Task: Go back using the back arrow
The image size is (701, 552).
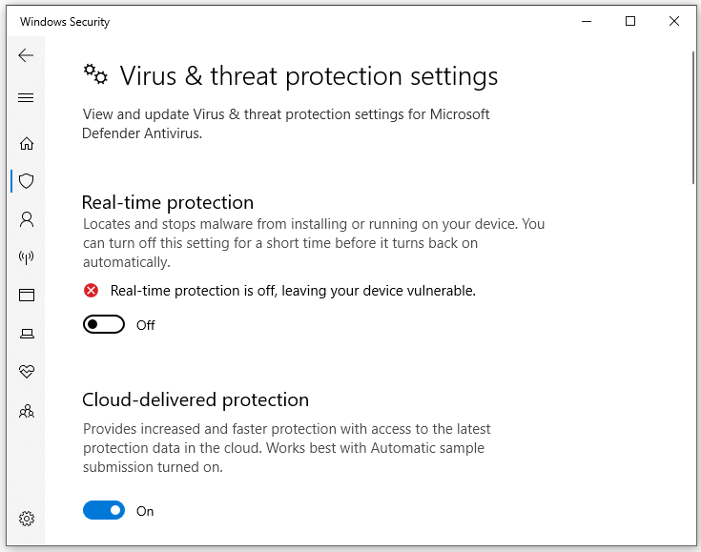Action: click(x=26, y=55)
